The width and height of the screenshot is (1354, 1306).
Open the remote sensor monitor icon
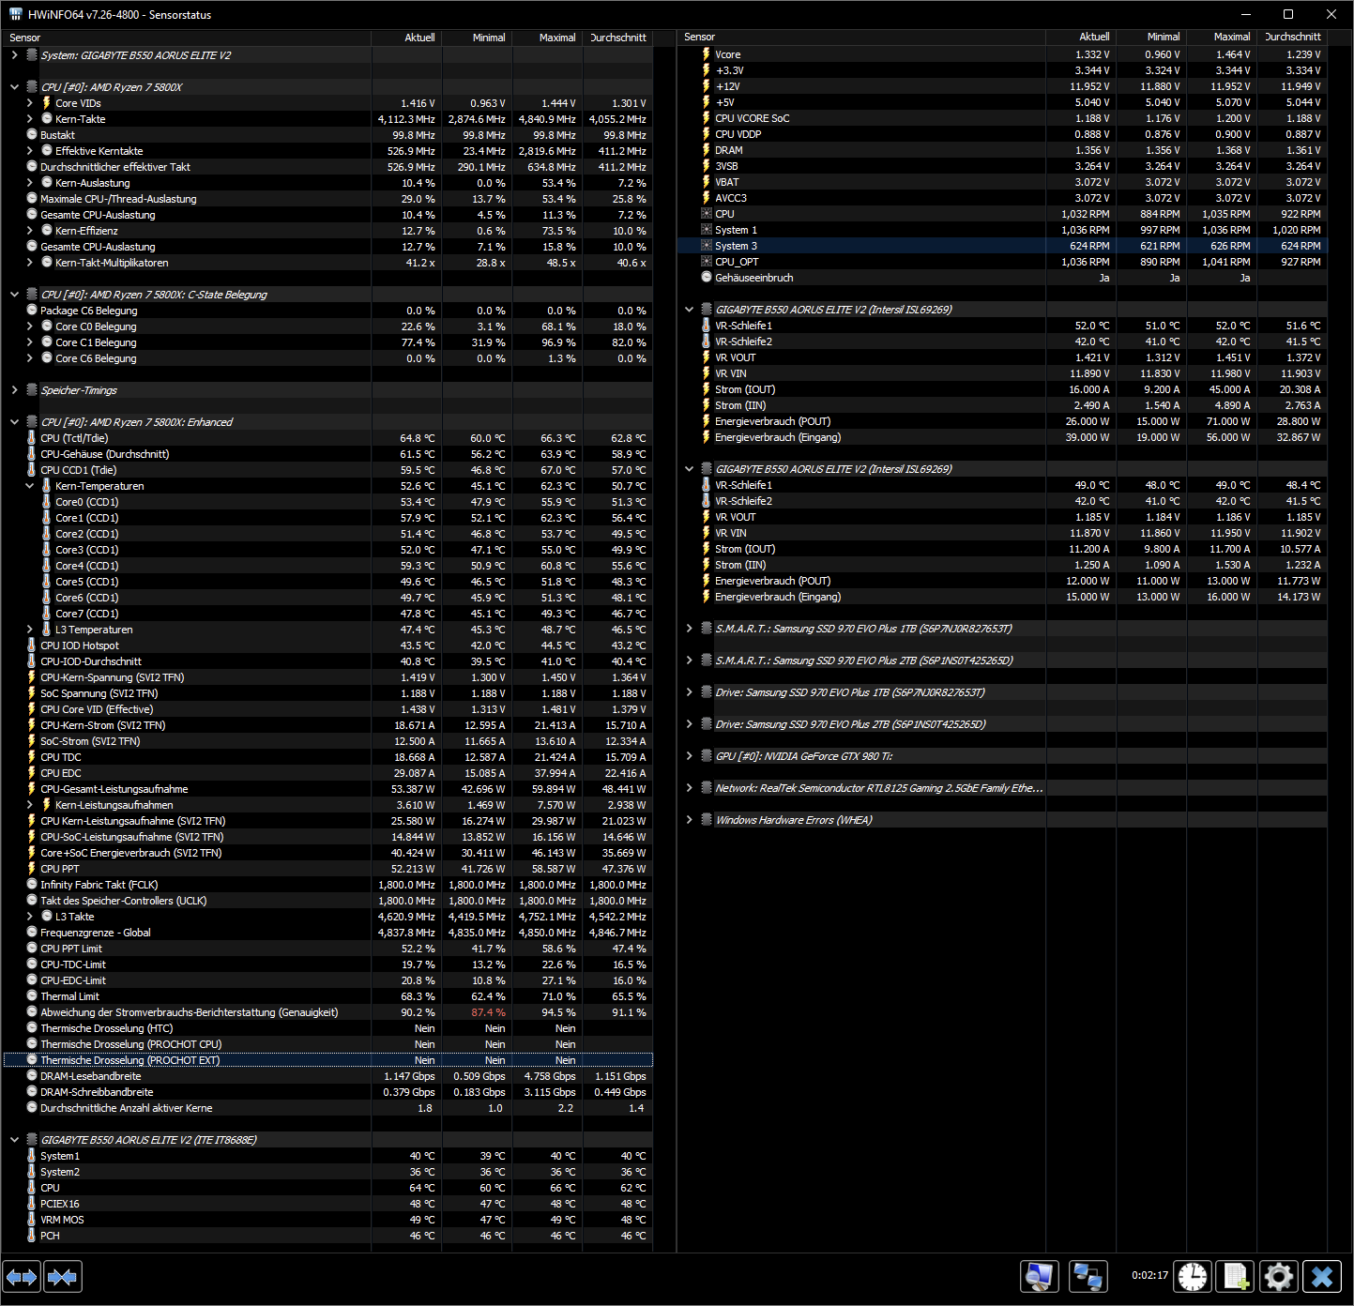(1039, 1277)
